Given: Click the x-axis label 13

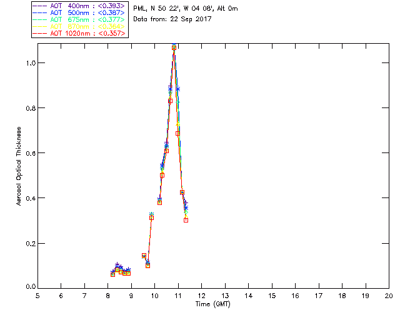Looking at the screenshot, I should 225,296.
